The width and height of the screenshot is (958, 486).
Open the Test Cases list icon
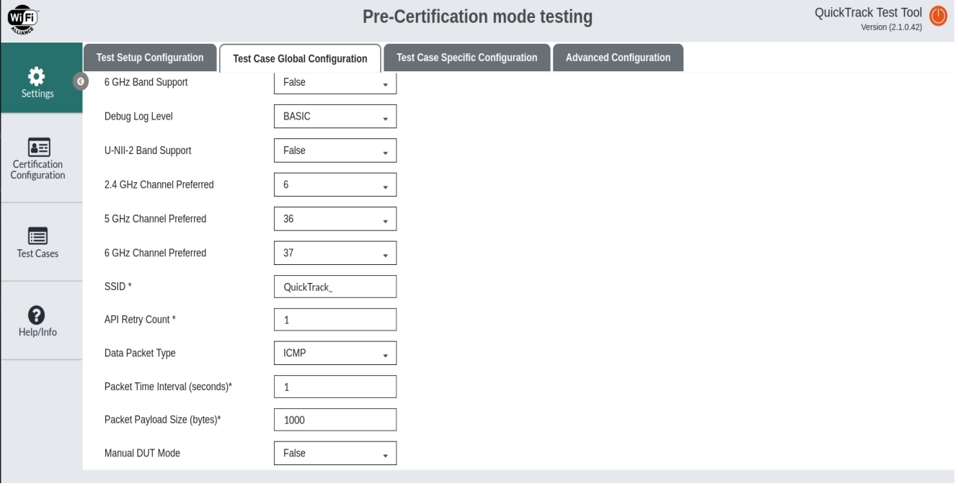click(x=37, y=235)
